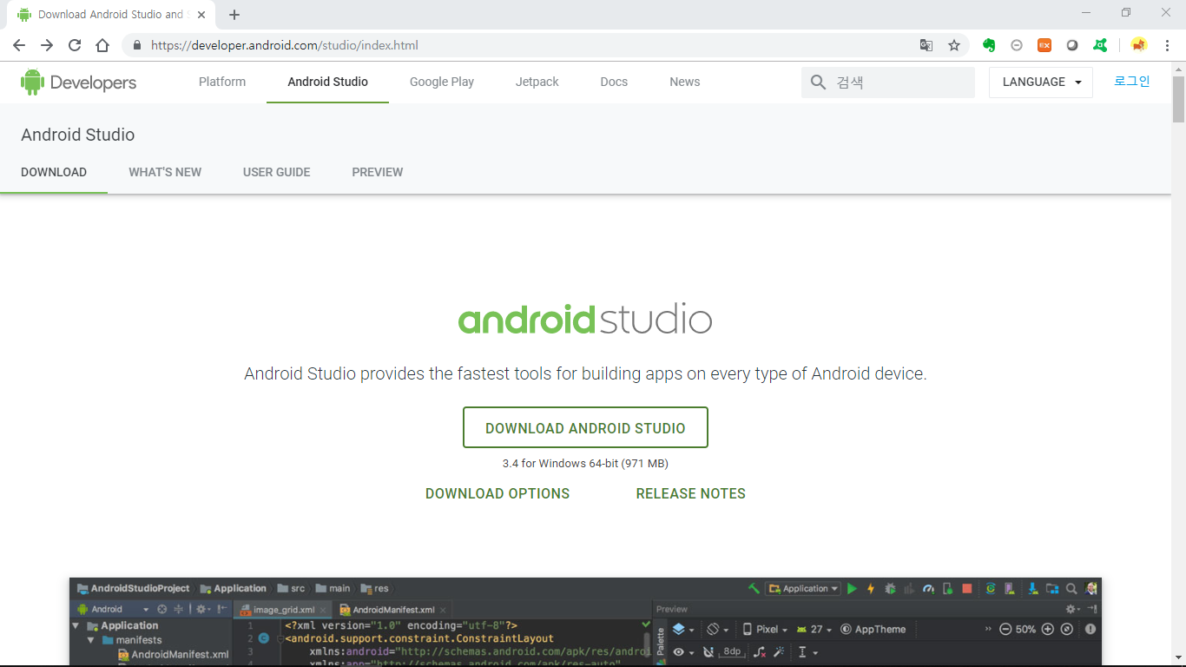This screenshot has width=1186, height=667.
Task: Switch to the WHAT'S NEW tab
Action: 165,172
